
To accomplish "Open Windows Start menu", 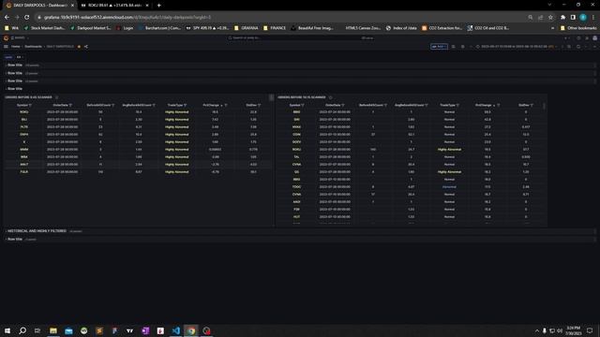I will coord(7,330).
